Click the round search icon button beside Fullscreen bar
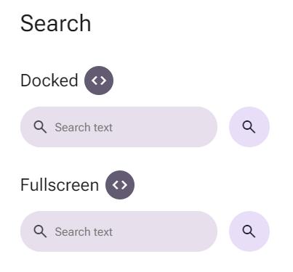The image size is (293, 272). pyautogui.click(x=249, y=231)
